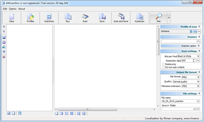
Task: Collapse the Output file format section
Action: point(199,72)
